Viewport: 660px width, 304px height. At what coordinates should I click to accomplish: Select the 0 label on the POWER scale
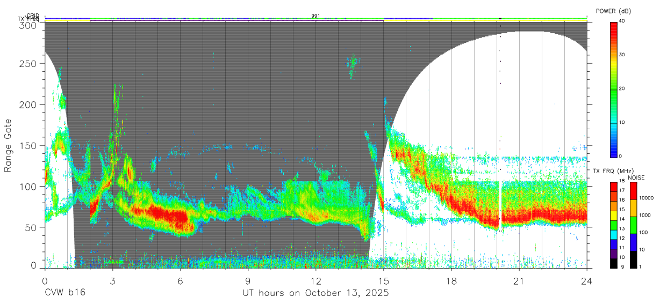tap(621, 157)
